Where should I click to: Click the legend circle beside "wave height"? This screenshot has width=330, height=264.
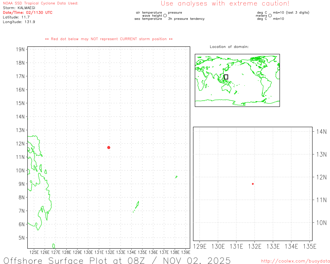(x=165, y=16)
